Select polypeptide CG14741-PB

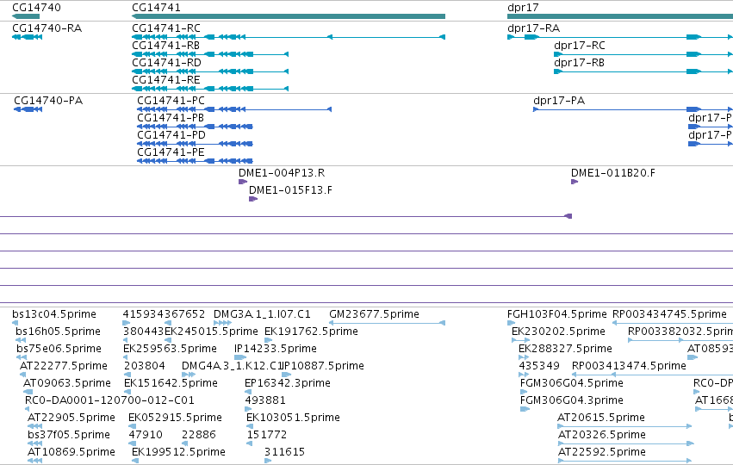click(x=171, y=118)
